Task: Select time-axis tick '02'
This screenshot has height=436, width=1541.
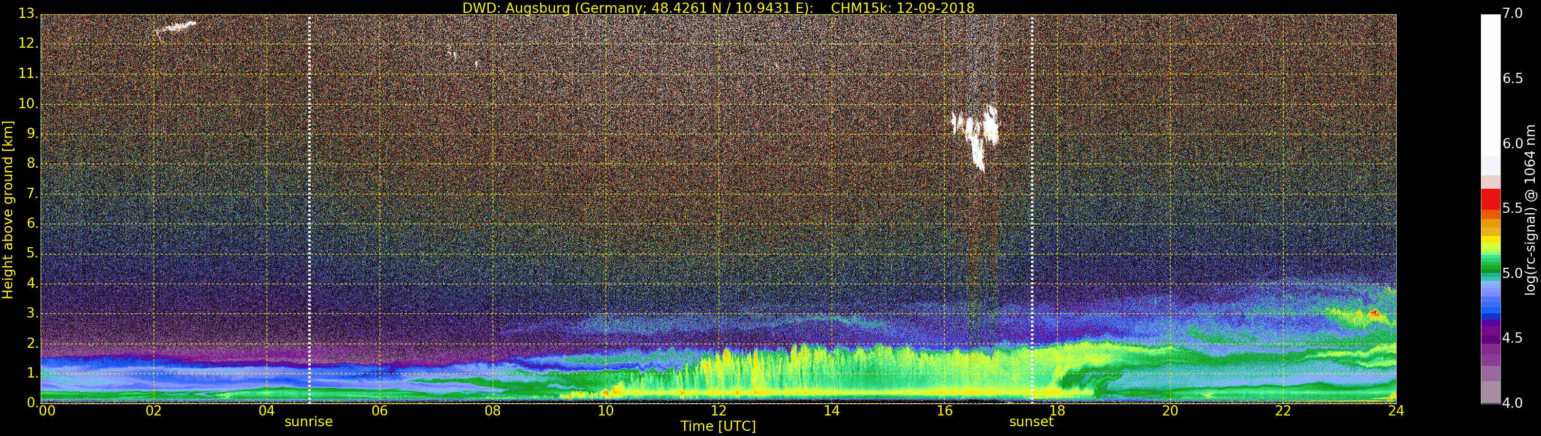Action: [154, 410]
